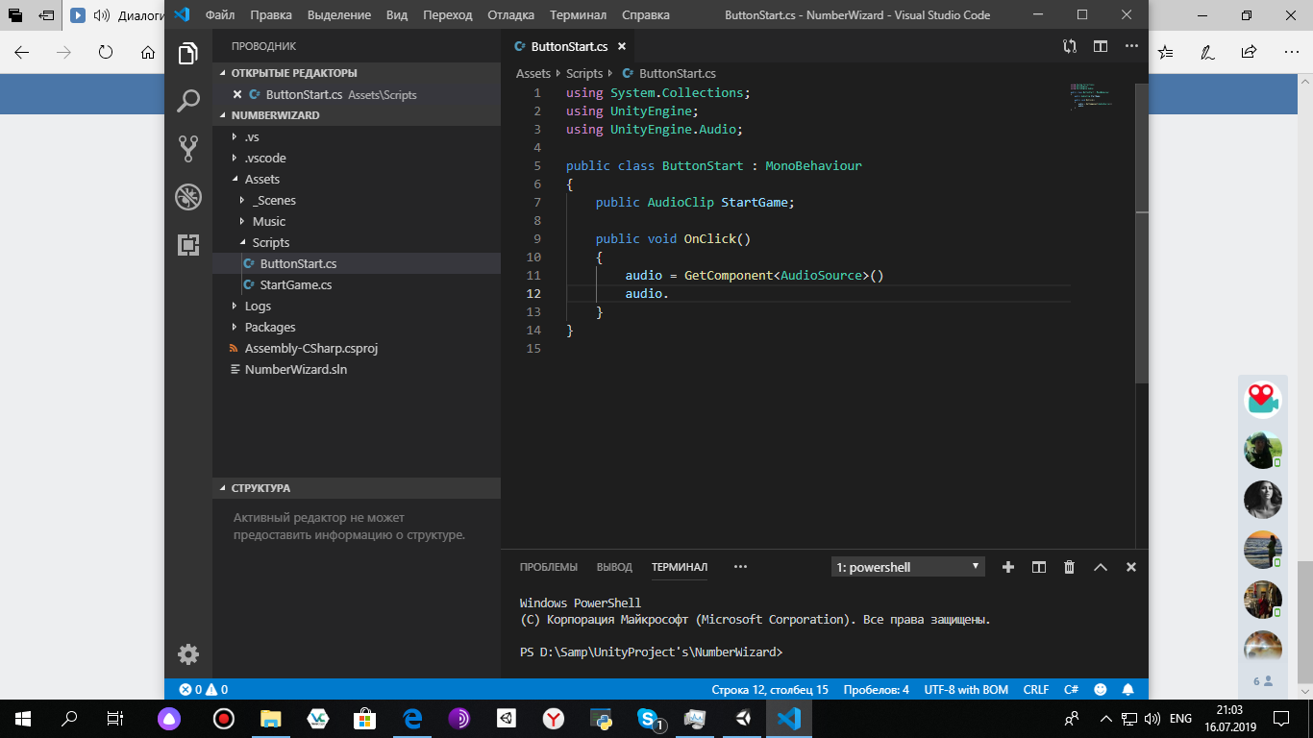Open Edge favorites hub star icon
Image resolution: width=1313 pixels, height=738 pixels.
click(x=1166, y=52)
